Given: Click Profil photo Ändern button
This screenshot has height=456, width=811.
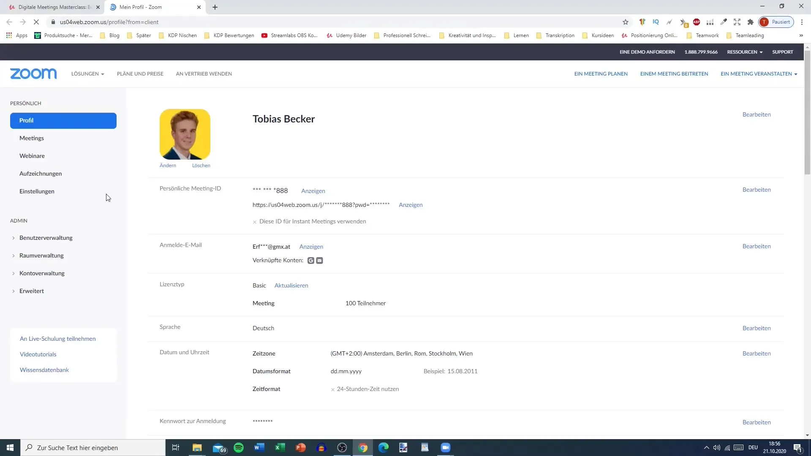Looking at the screenshot, I should [168, 166].
